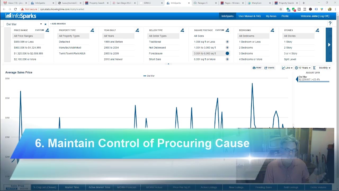Viewport: 339px width, 191px height.
Task: Click the InfoSparks logo
Action: tap(21, 16)
